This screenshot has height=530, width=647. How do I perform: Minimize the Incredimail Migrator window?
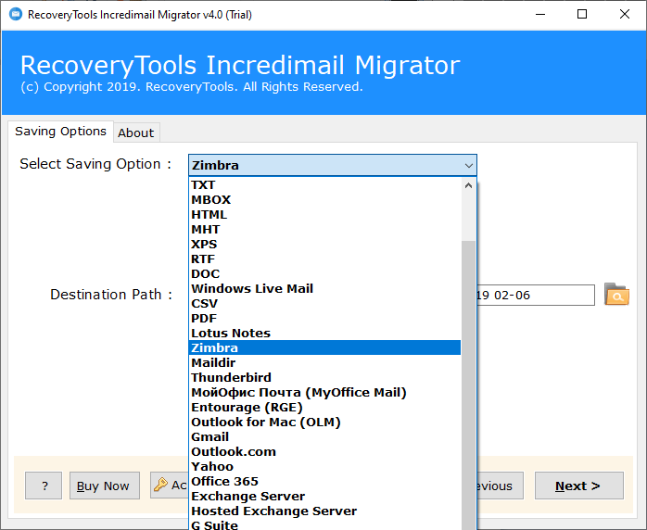point(540,15)
